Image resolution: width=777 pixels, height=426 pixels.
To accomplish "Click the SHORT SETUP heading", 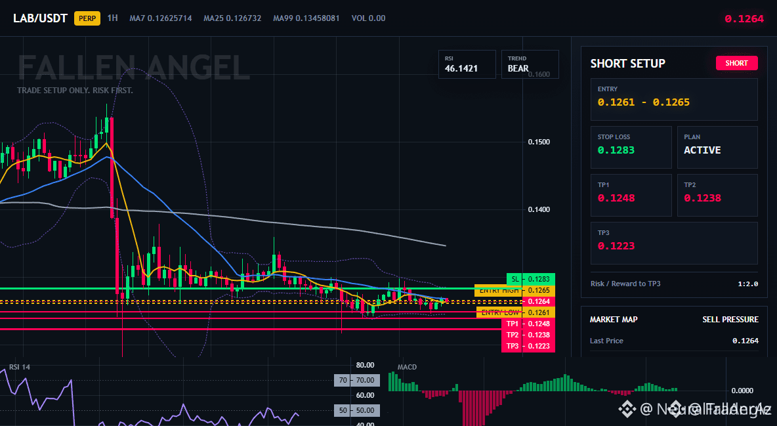I will (627, 64).
